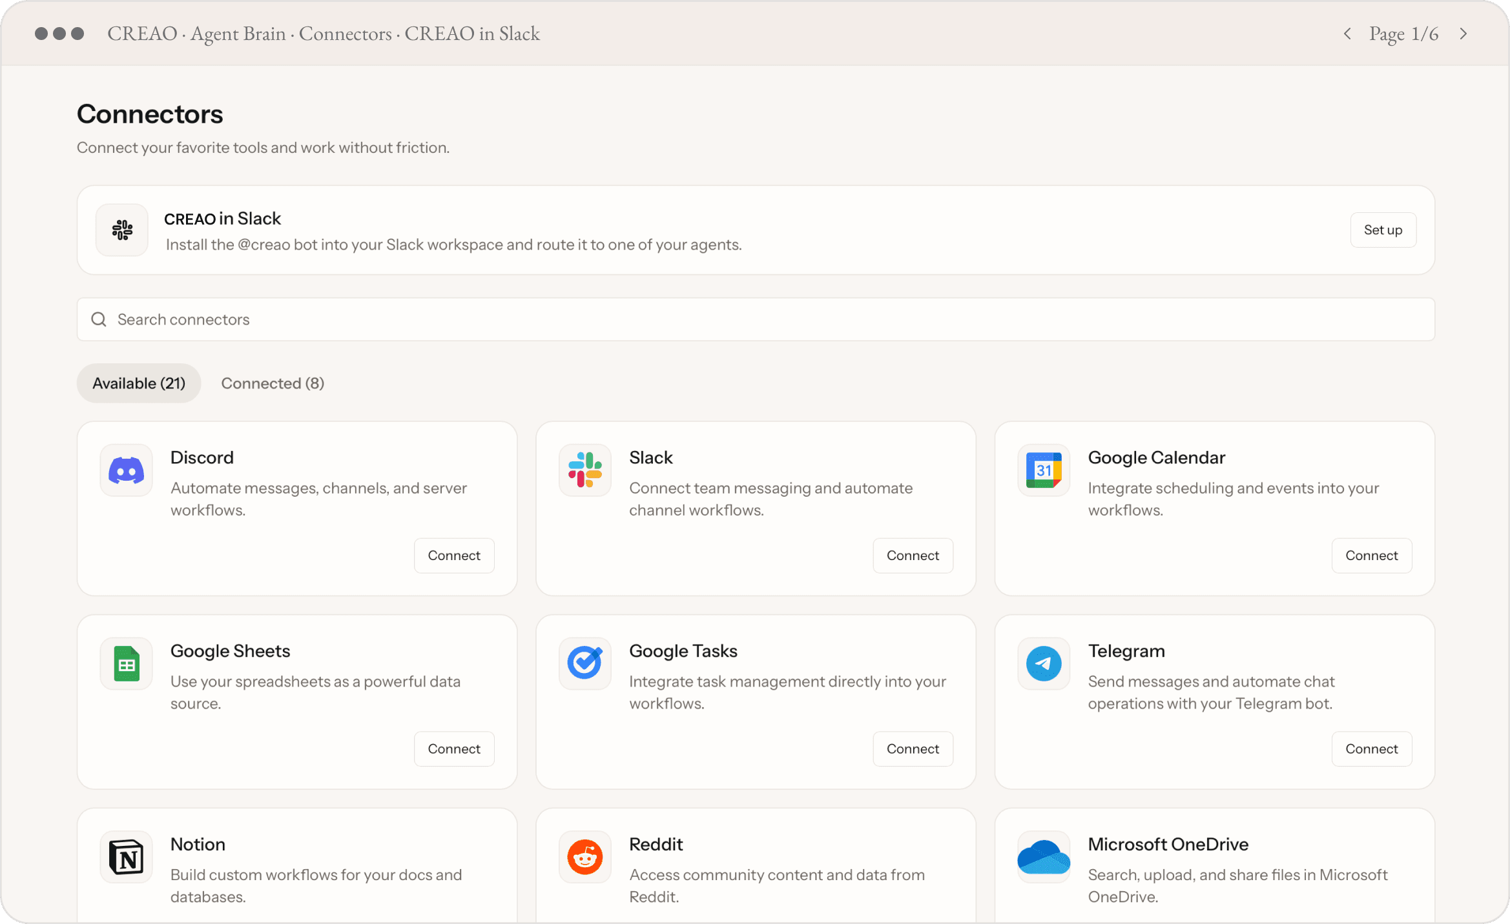Click the Microsoft OneDrive title
This screenshot has width=1510, height=924.
pyautogui.click(x=1168, y=845)
